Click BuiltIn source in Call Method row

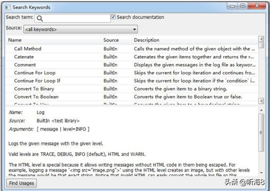coord(110,49)
